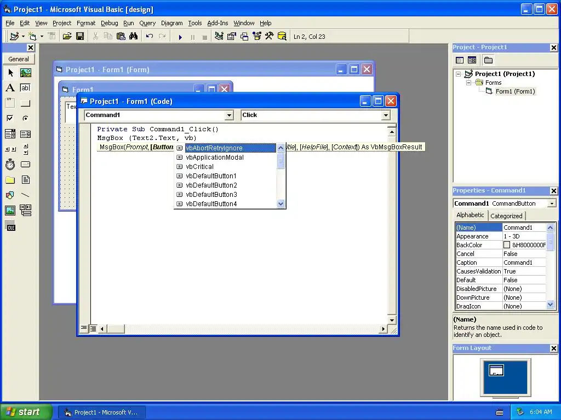Click the Properties Window toolbar icon

pos(232,37)
